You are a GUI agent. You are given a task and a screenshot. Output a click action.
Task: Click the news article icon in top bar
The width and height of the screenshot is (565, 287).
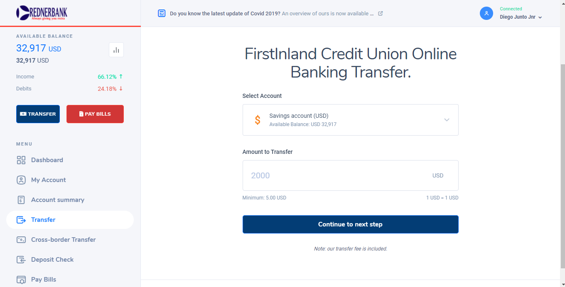[x=162, y=14]
